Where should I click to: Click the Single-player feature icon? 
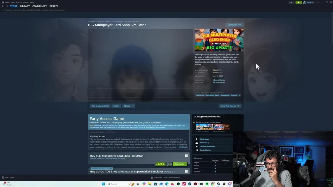pyautogui.click(x=197, y=139)
